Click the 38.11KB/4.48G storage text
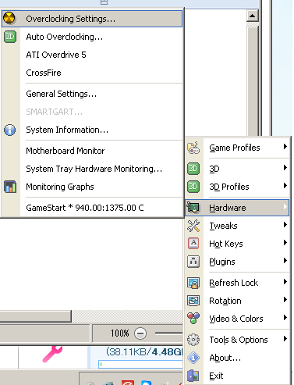 tap(144, 352)
